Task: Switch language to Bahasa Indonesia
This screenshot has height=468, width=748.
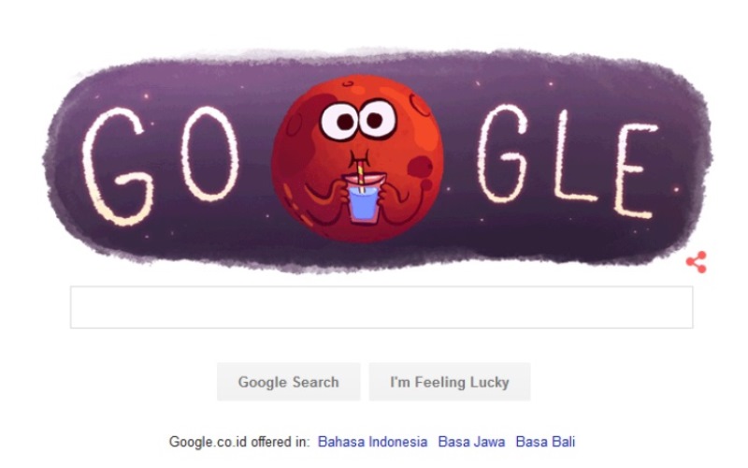Action: [x=372, y=442]
